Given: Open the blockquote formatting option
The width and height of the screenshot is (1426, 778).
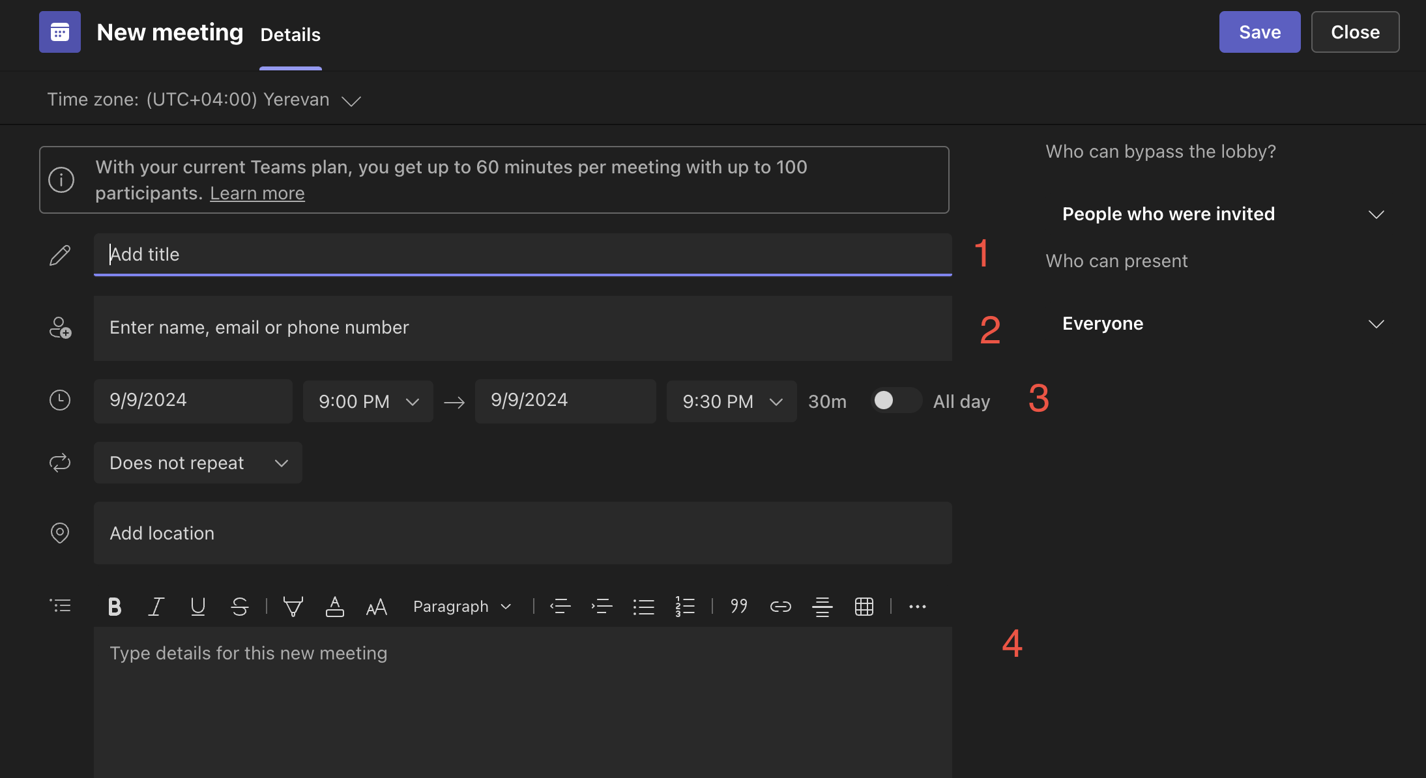Looking at the screenshot, I should pos(738,606).
